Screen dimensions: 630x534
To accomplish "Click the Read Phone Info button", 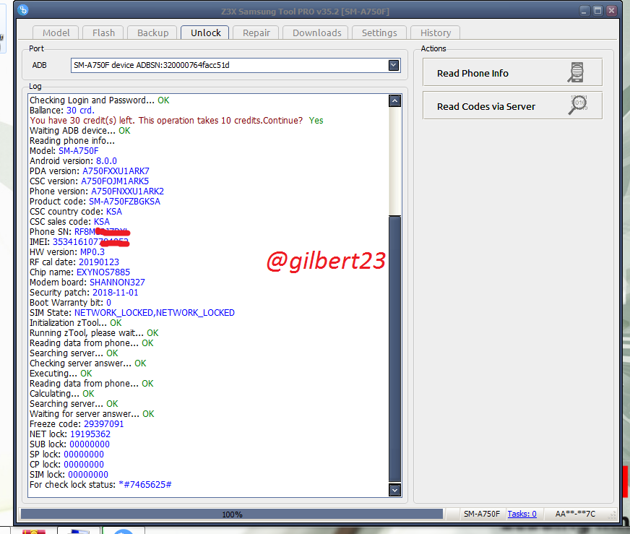I will 512,72.
